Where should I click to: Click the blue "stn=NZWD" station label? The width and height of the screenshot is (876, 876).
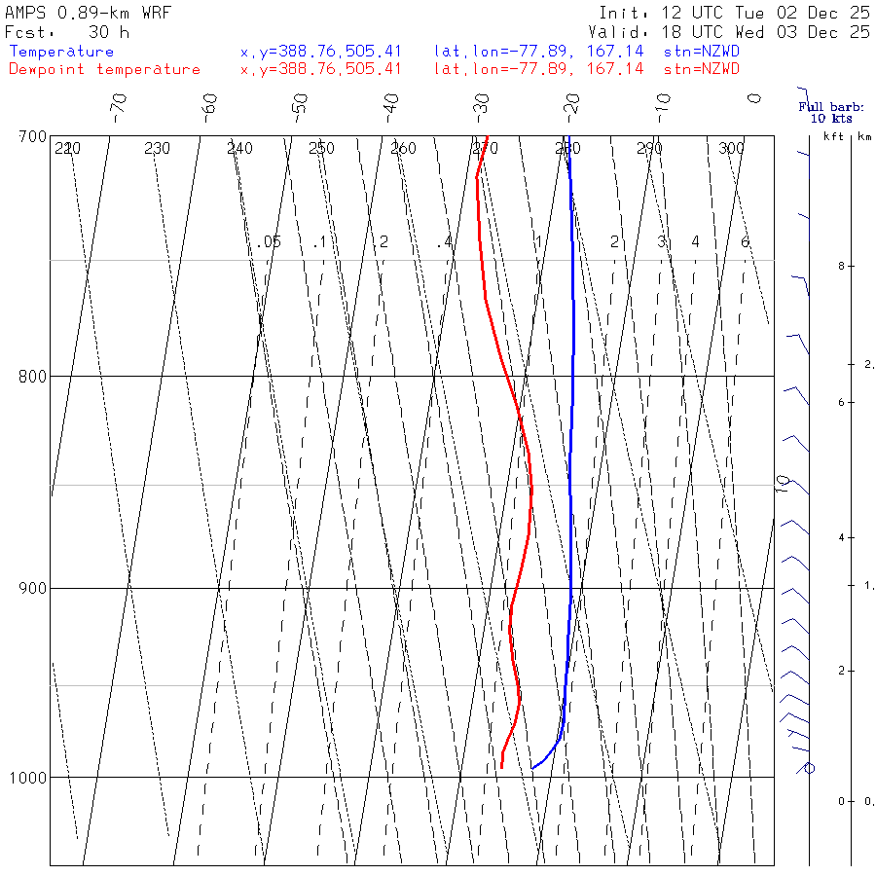(701, 52)
